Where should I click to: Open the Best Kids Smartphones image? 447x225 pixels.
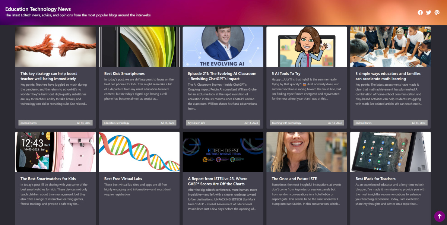click(139, 47)
